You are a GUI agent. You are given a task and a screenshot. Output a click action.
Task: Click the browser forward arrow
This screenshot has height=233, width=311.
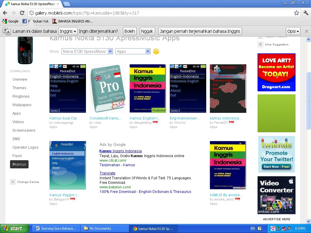point(13,13)
